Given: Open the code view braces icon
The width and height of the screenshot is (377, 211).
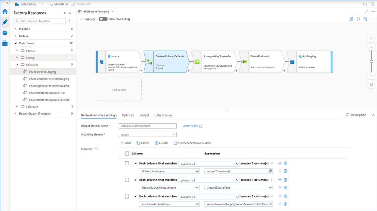Looking at the screenshot, I should [358, 19].
